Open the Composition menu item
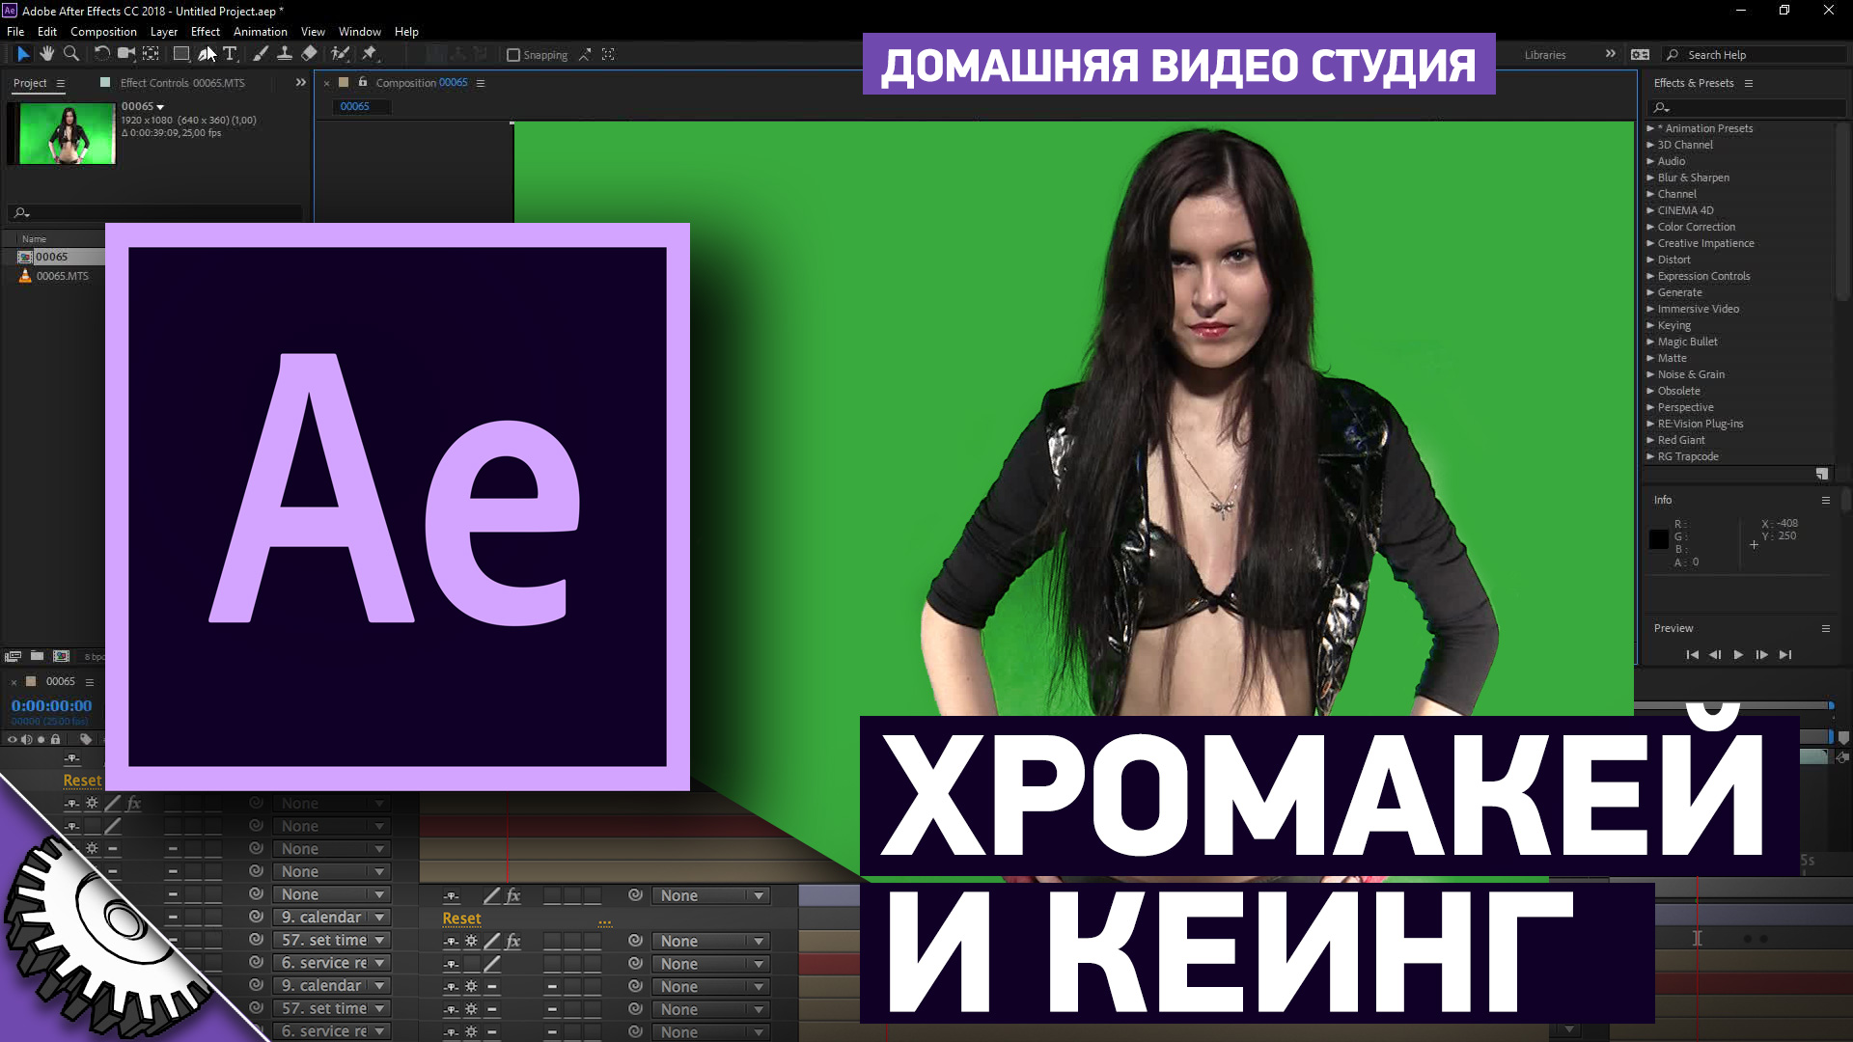 (101, 31)
